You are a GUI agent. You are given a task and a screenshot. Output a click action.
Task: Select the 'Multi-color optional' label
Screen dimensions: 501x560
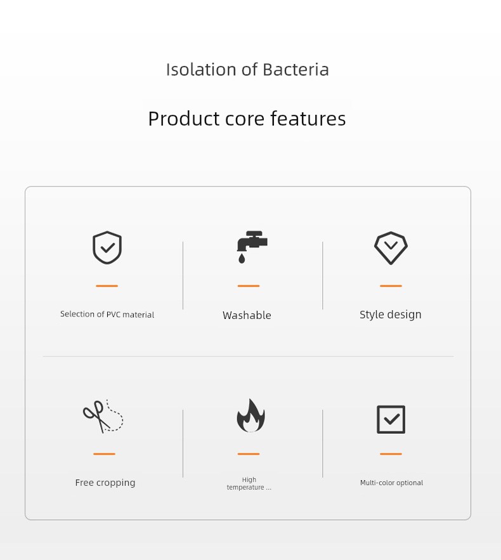(x=391, y=483)
